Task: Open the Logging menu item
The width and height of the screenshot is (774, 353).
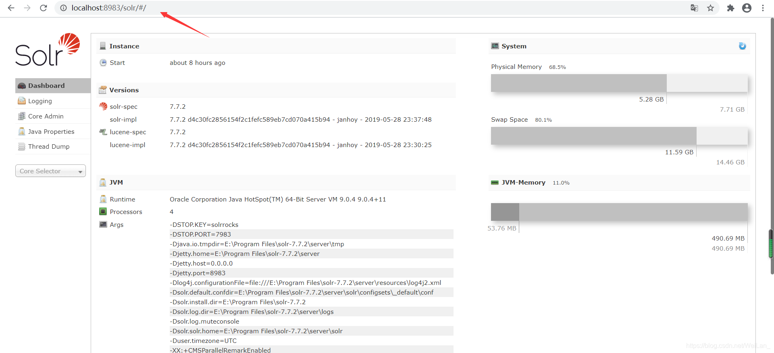Action: click(53, 101)
